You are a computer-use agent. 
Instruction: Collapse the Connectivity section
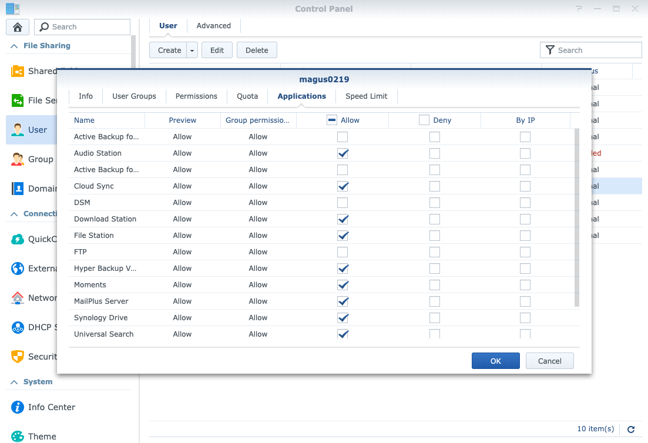[x=14, y=214]
